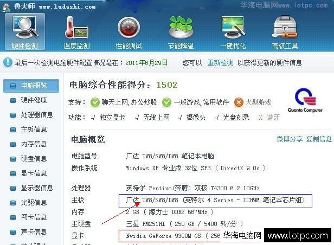
Task: Select 显卡信息 in the sidebar
Action: click(31, 173)
